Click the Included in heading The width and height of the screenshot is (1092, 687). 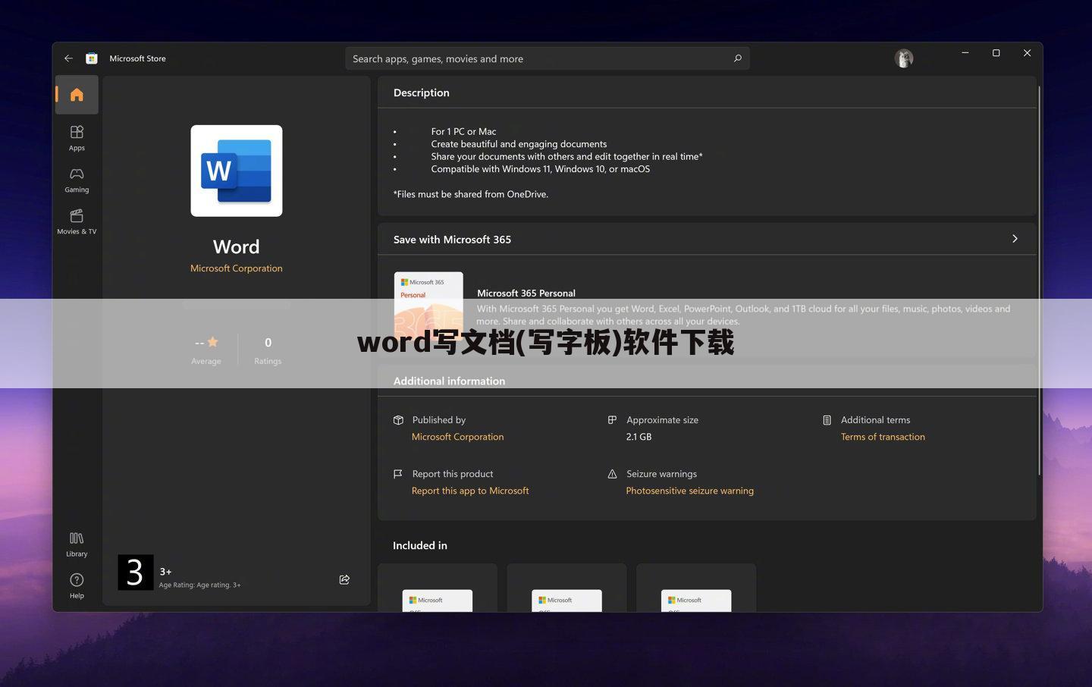pyautogui.click(x=420, y=545)
